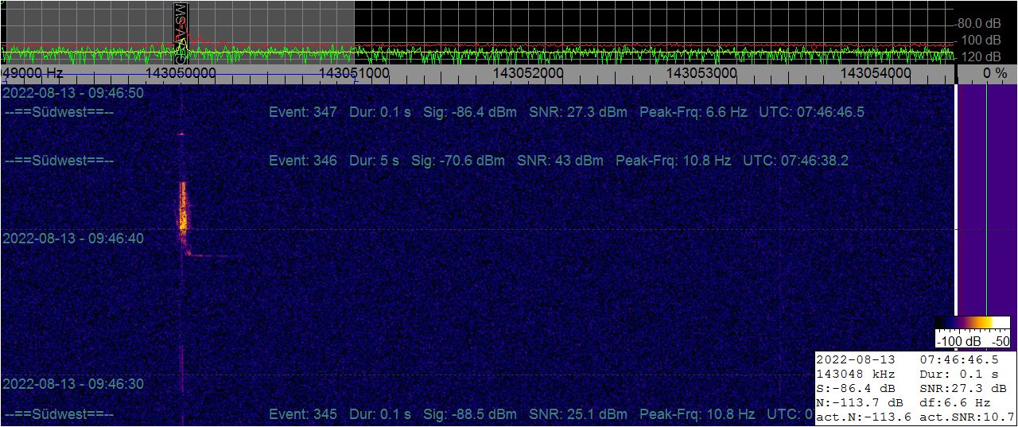Click the 143052000 frequency label
The width and height of the screenshot is (1018, 427).
tap(528, 73)
